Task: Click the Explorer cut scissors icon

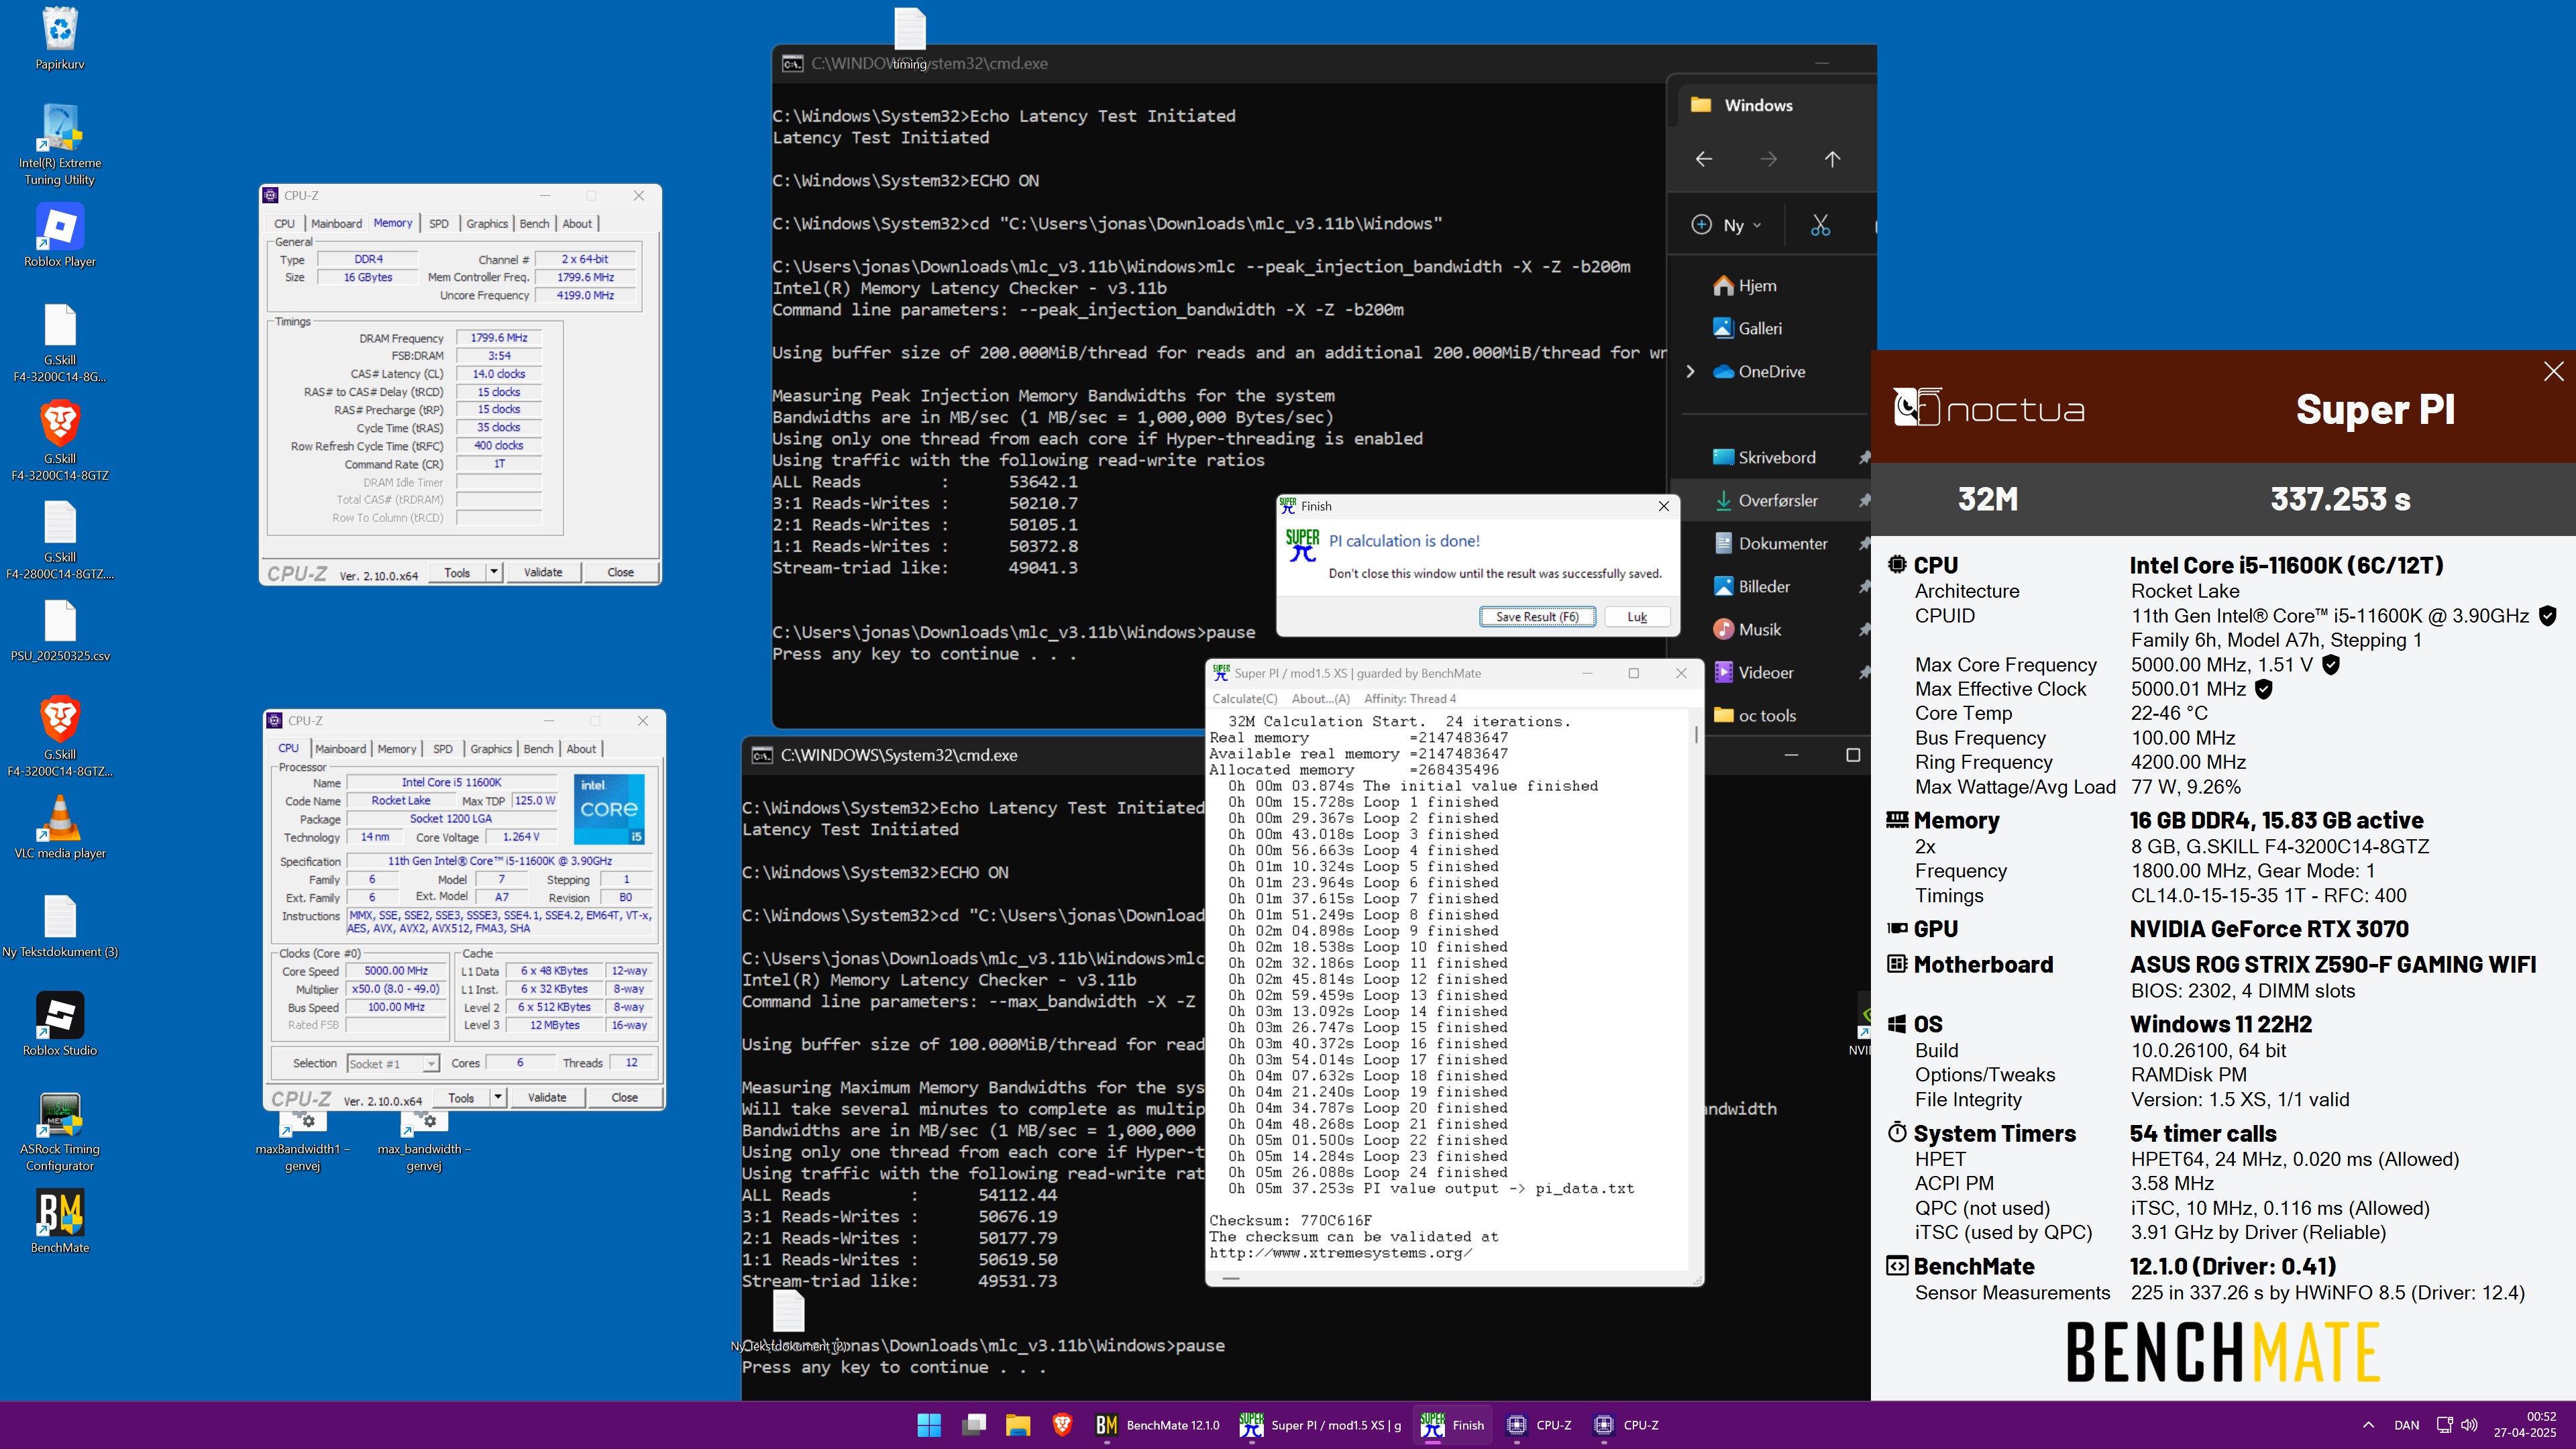Action: pos(1820,225)
